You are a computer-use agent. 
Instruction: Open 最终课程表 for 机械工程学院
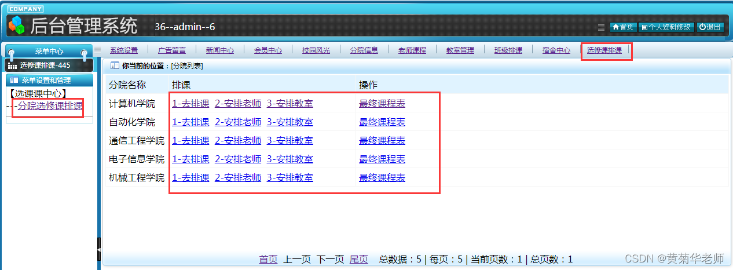382,178
